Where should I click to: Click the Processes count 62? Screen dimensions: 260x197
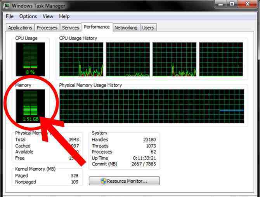point(153,152)
